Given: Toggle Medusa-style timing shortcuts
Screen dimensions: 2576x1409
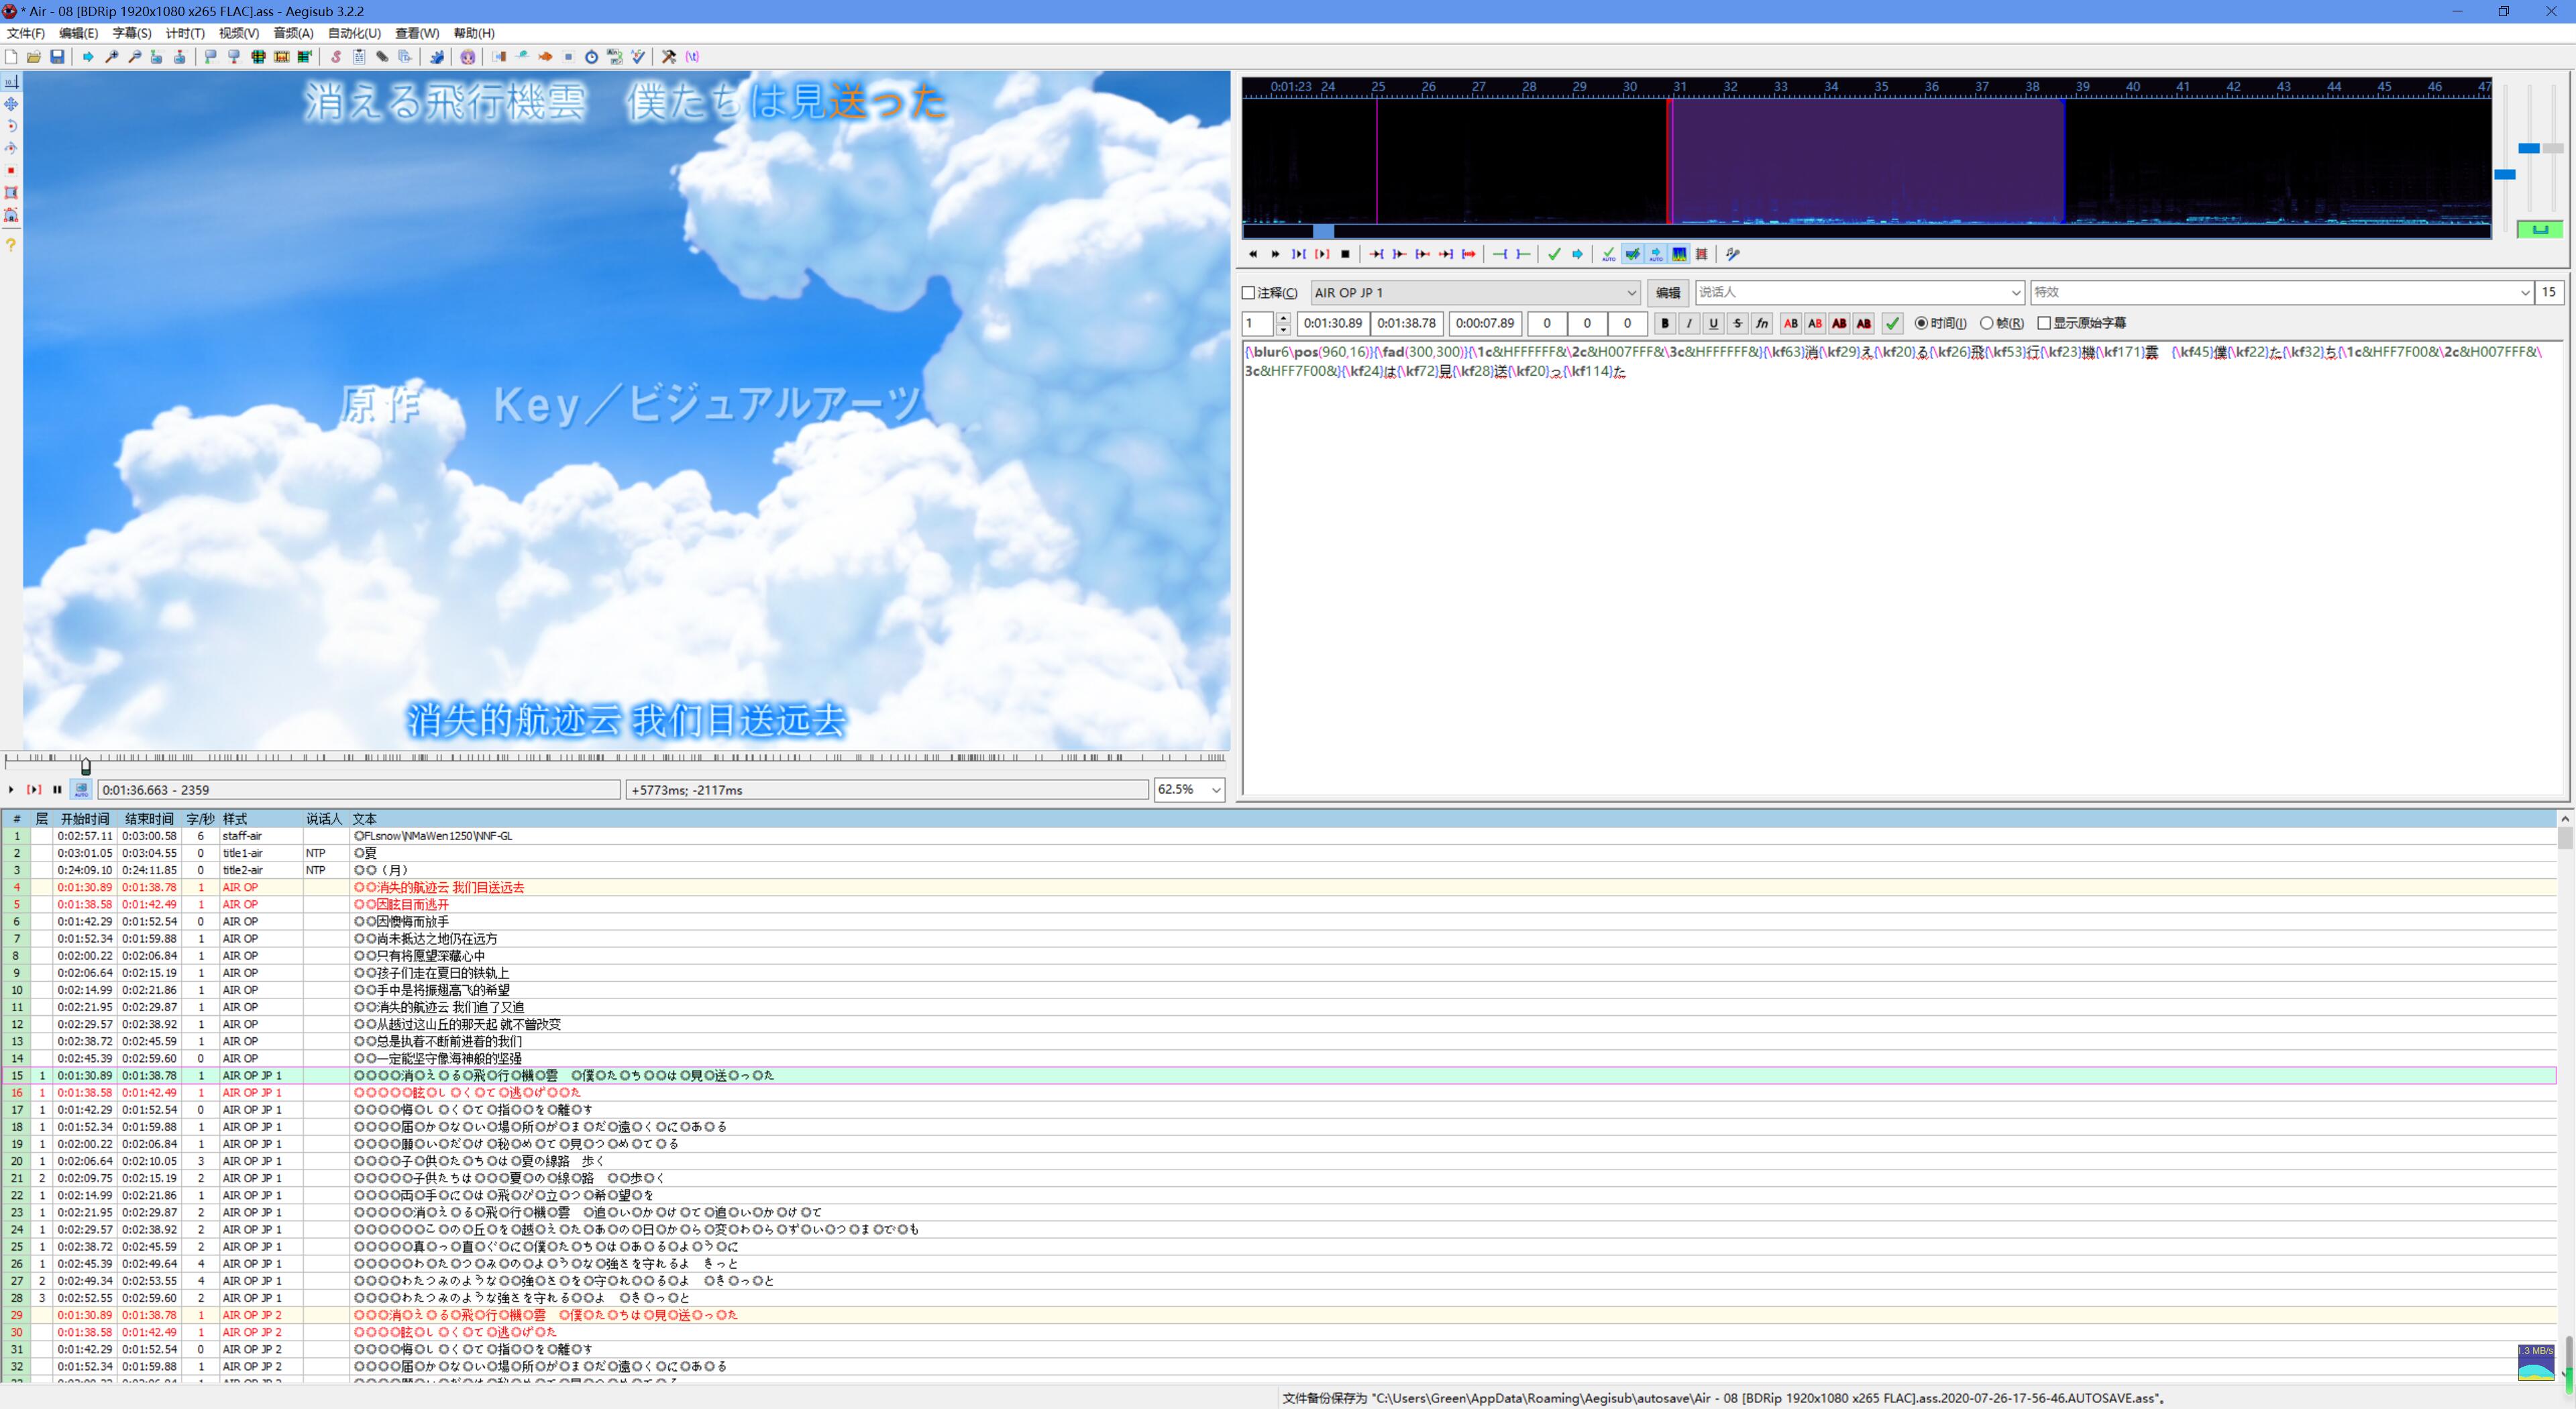Looking at the screenshot, I should pos(1702,254).
